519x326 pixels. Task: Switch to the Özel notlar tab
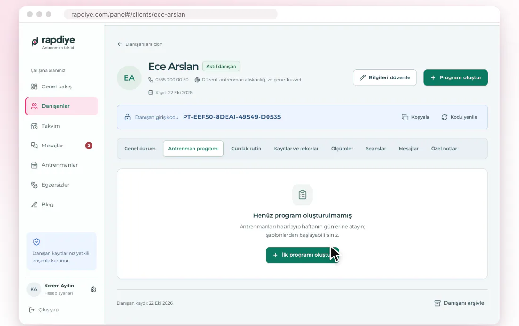[x=444, y=149]
